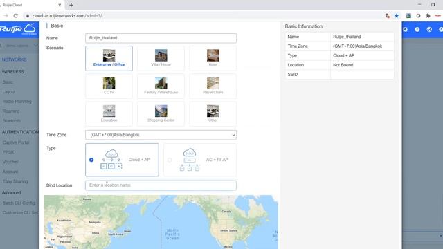
Task: Click the Time Zone value in Basic Information
Action: coord(357,46)
